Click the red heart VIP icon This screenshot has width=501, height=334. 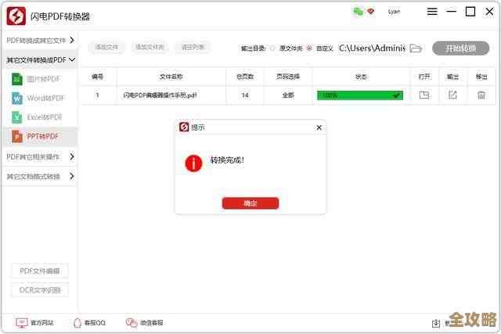pos(370,12)
